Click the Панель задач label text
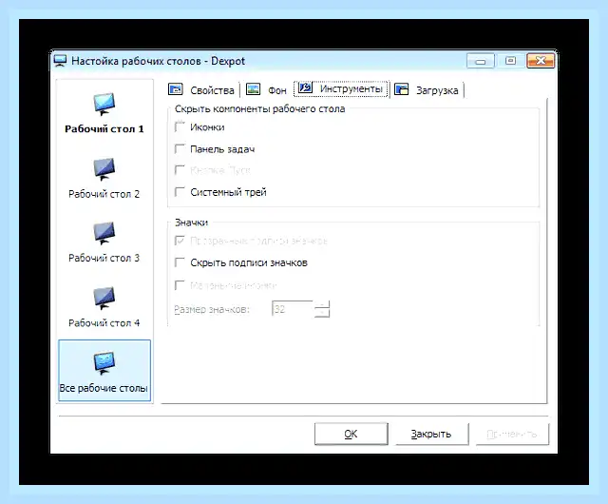 [x=222, y=149]
